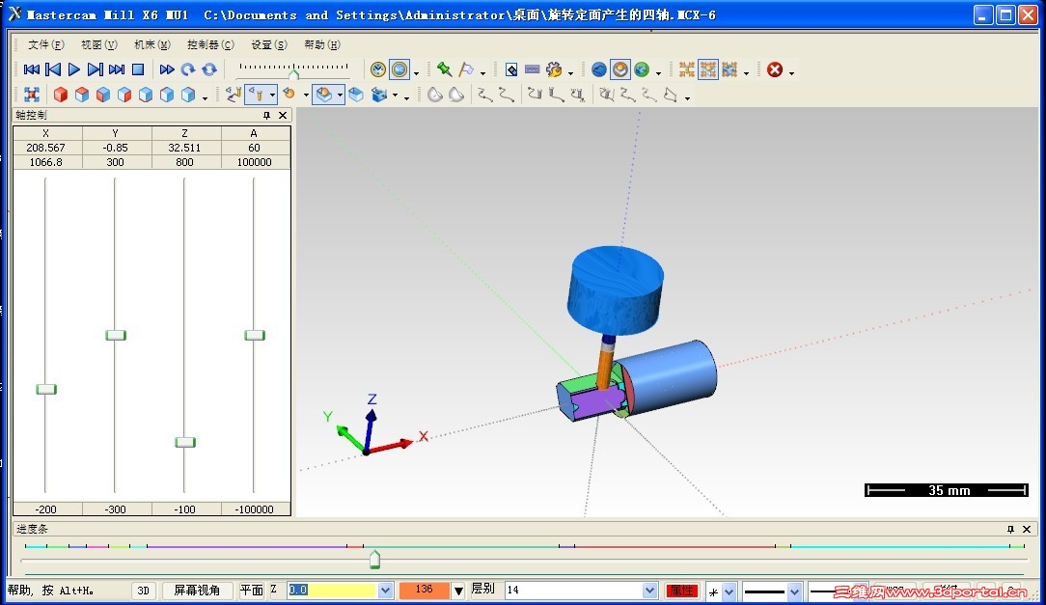Click the red 属性 attributes button
1046x605 pixels.
(682, 591)
